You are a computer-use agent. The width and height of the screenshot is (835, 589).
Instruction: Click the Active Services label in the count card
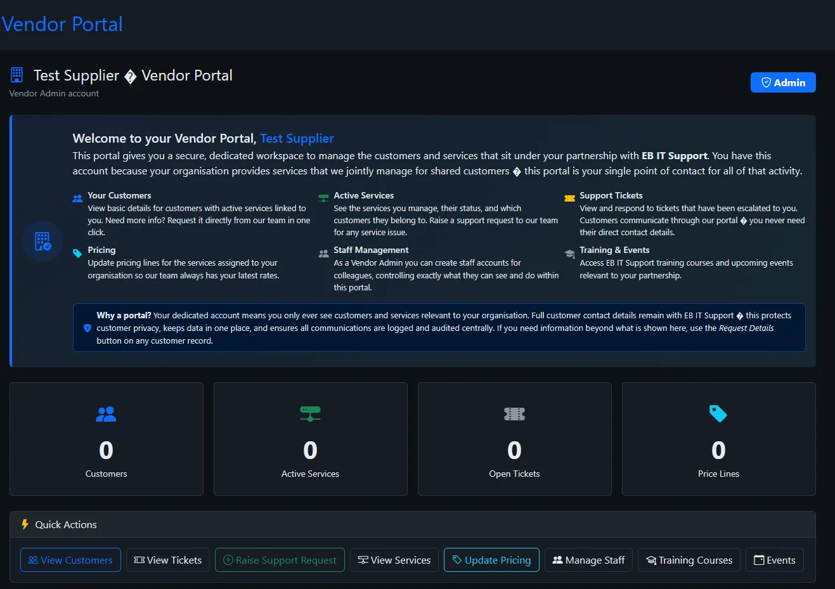click(310, 474)
